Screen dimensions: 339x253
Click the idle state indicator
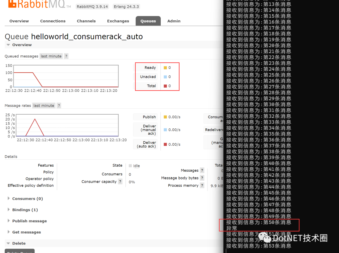click(x=134, y=166)
